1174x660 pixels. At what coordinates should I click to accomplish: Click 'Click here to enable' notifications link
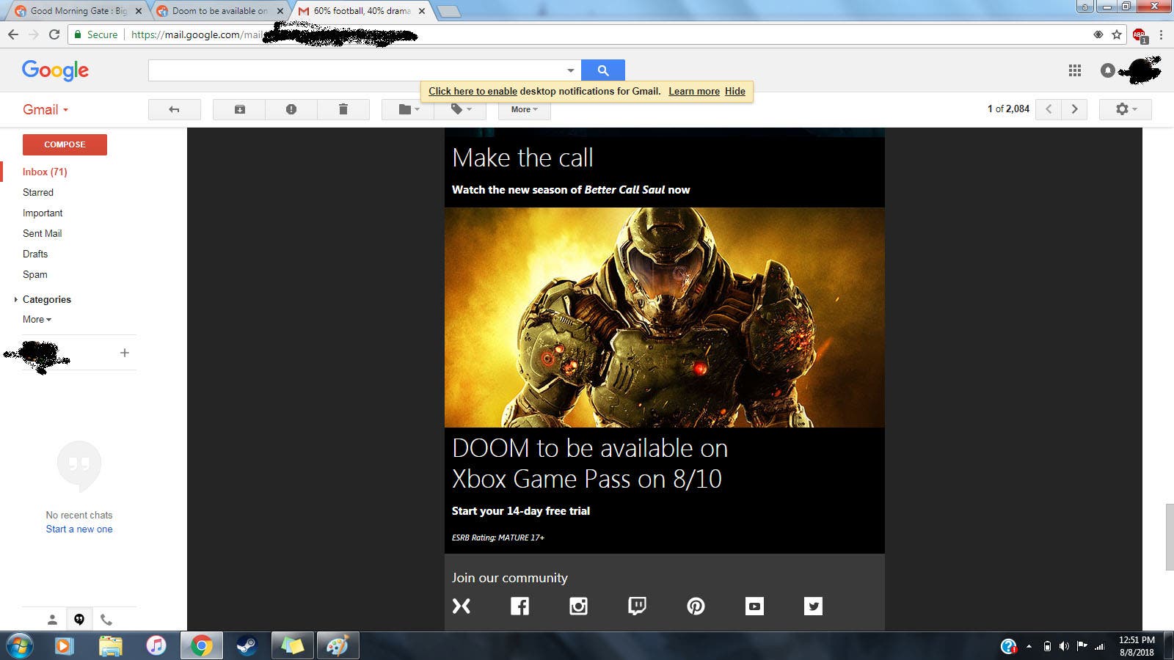point(473,91)
